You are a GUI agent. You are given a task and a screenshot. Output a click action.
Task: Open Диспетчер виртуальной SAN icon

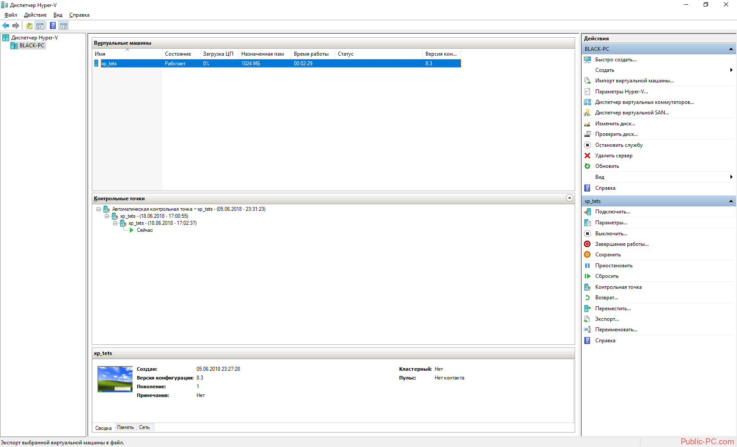click(x=587, y=113)
